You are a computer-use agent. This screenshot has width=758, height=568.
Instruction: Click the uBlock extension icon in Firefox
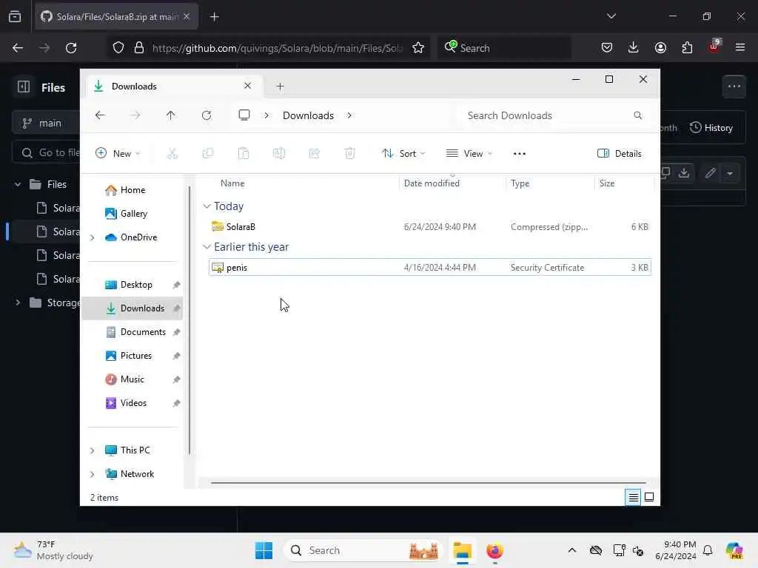pyautogui.click(x=714, y=47)
